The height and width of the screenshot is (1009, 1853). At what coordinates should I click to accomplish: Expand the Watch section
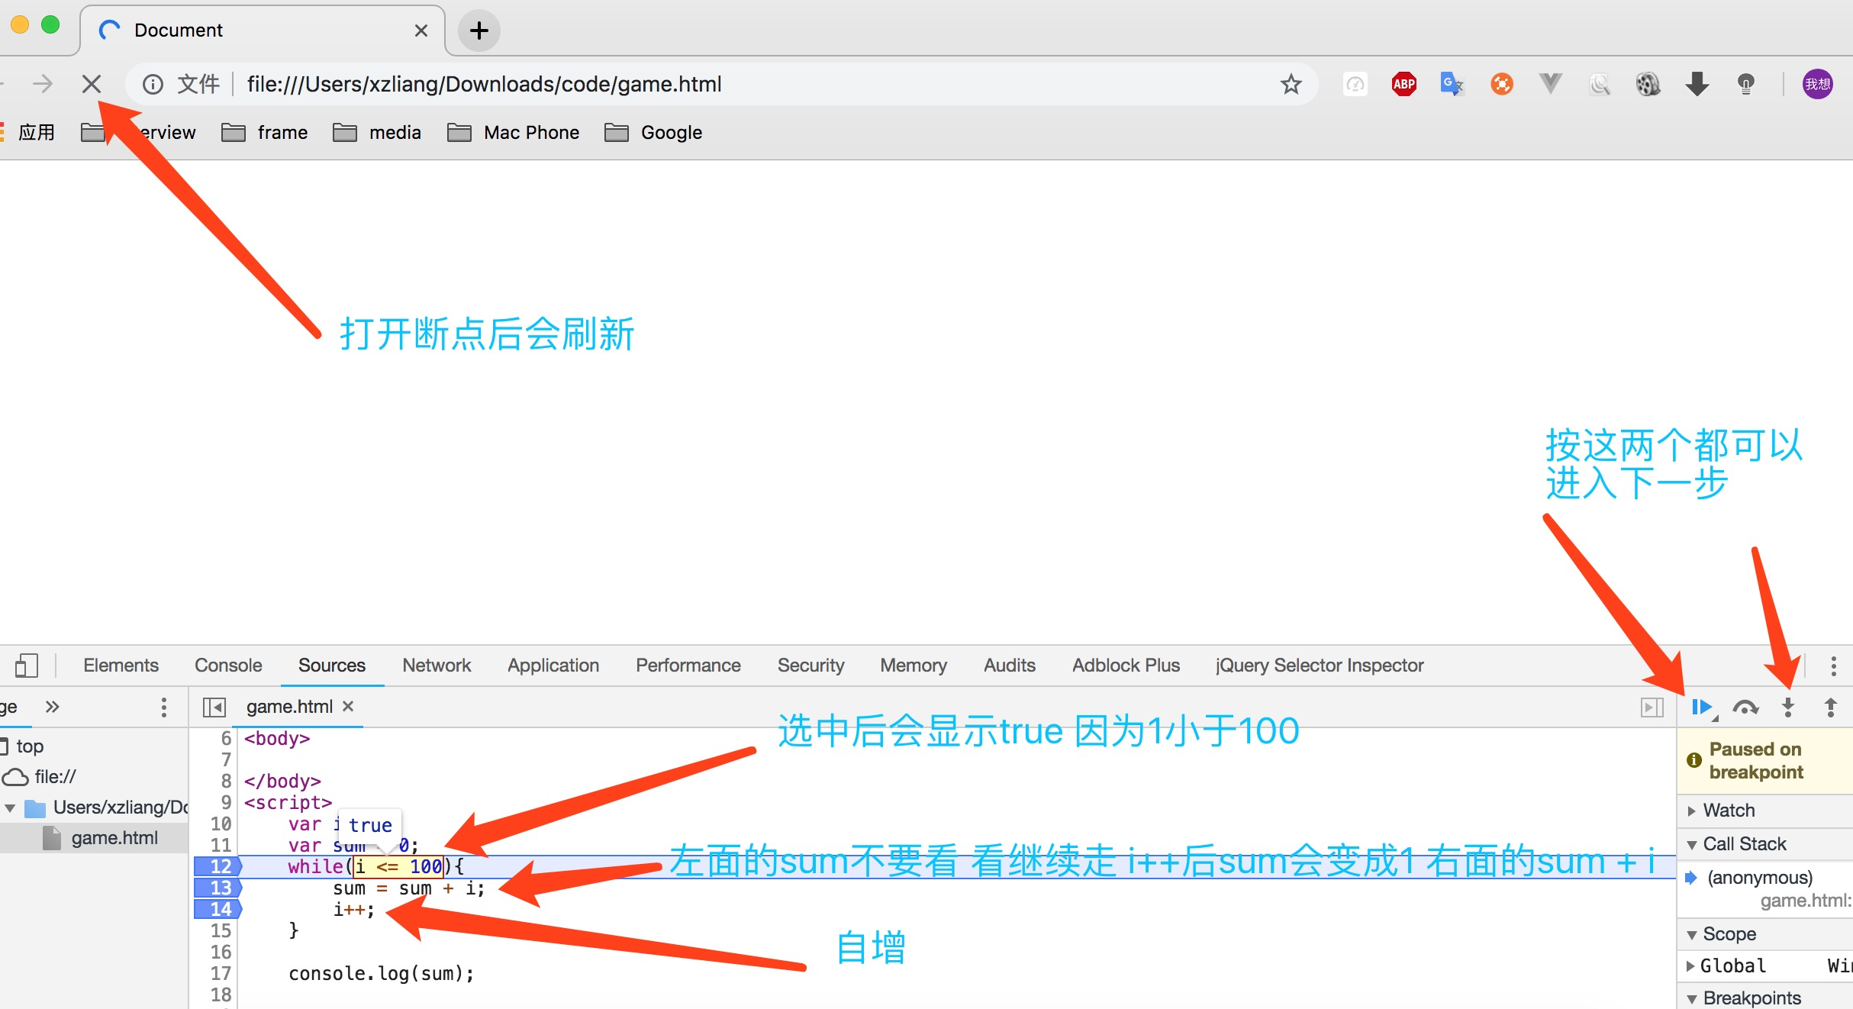(x=1729, y=811)
